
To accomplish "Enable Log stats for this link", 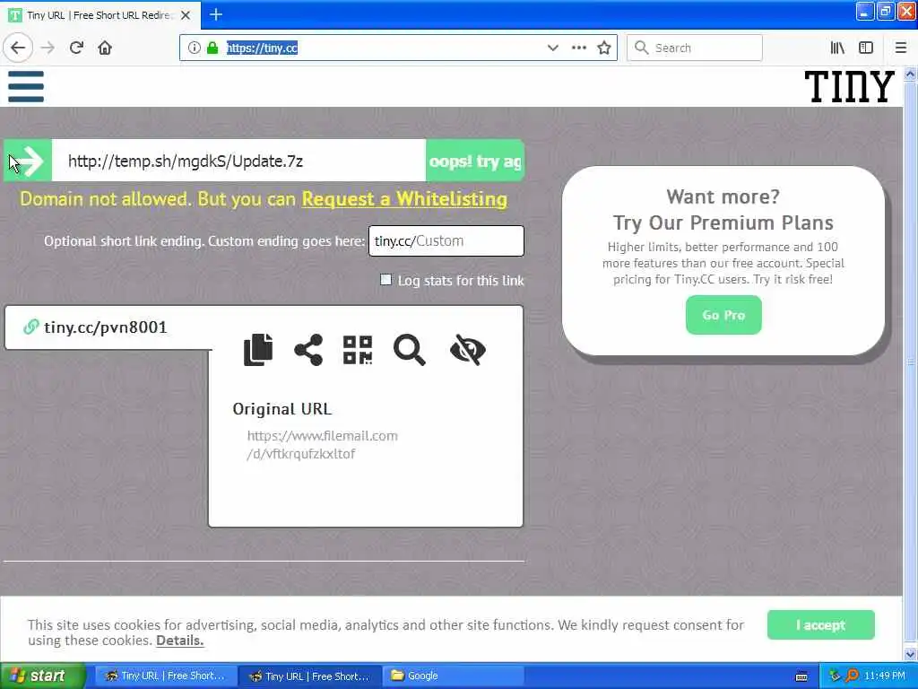I will (x=385, y=280).
